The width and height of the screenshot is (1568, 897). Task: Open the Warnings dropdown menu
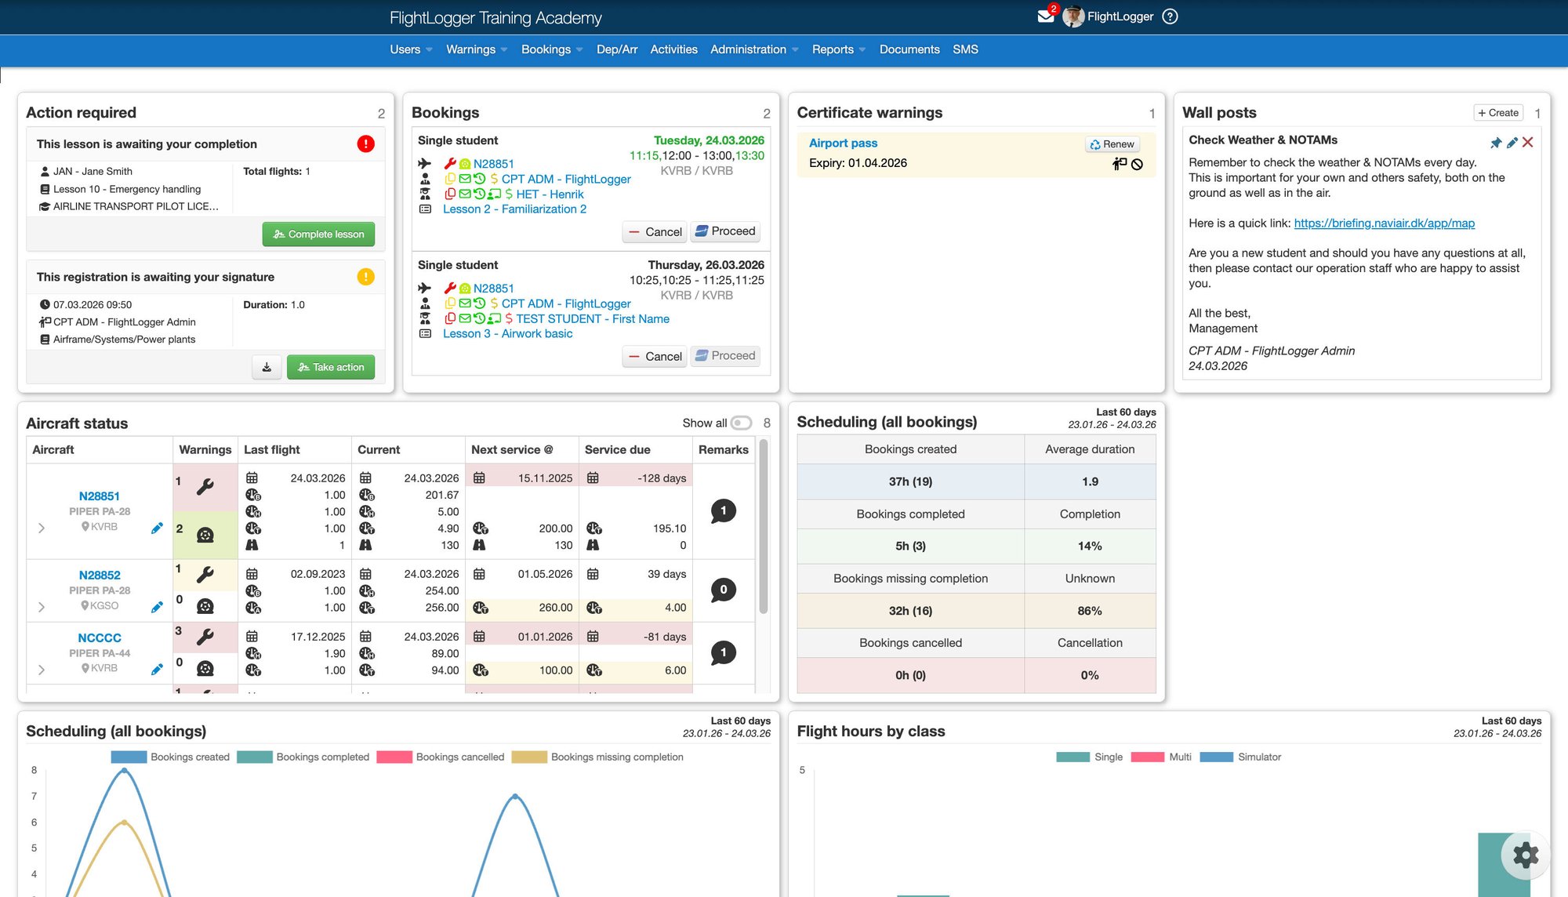[476, 49]
